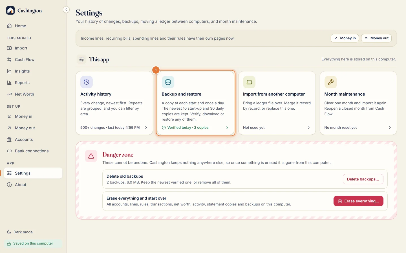Open Net Worth page from sidebar
The height and width of the screenshot is (253, 406).
pyautogui.click(x=33, y=94)
